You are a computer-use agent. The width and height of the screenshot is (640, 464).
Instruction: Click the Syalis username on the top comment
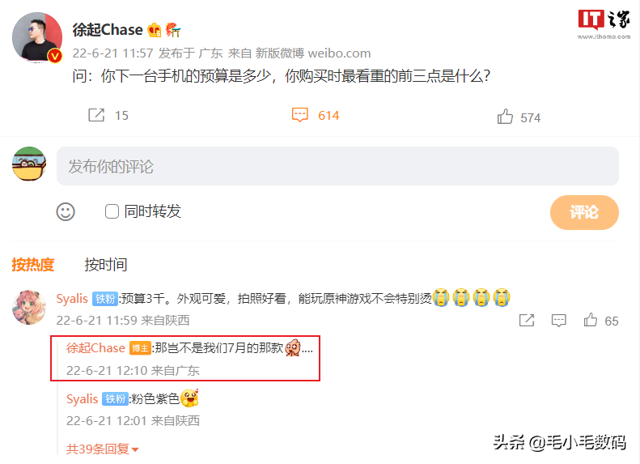[72, 299]
